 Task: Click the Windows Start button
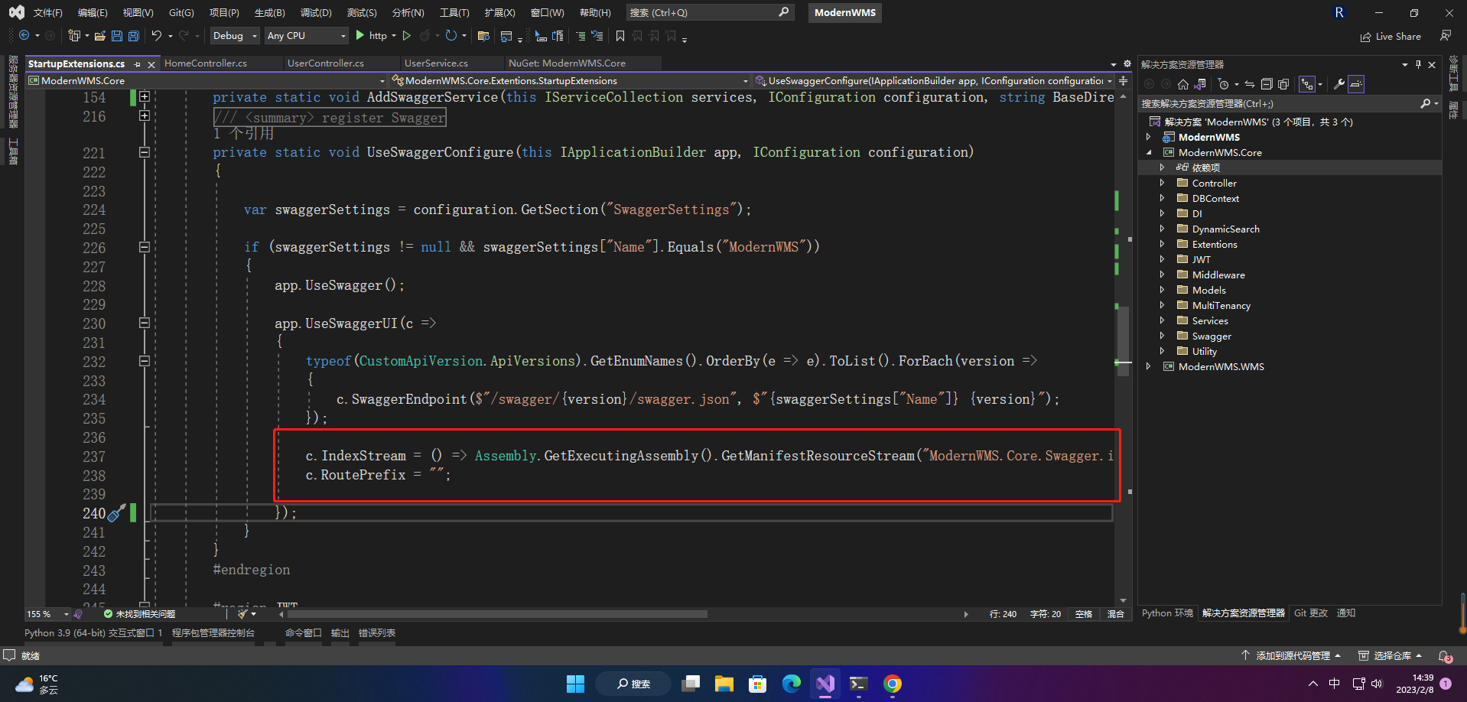(x=576, y=684)
